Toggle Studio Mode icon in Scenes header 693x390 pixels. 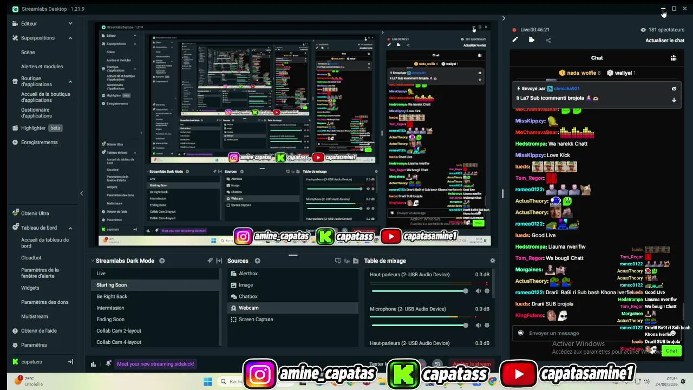219,261
